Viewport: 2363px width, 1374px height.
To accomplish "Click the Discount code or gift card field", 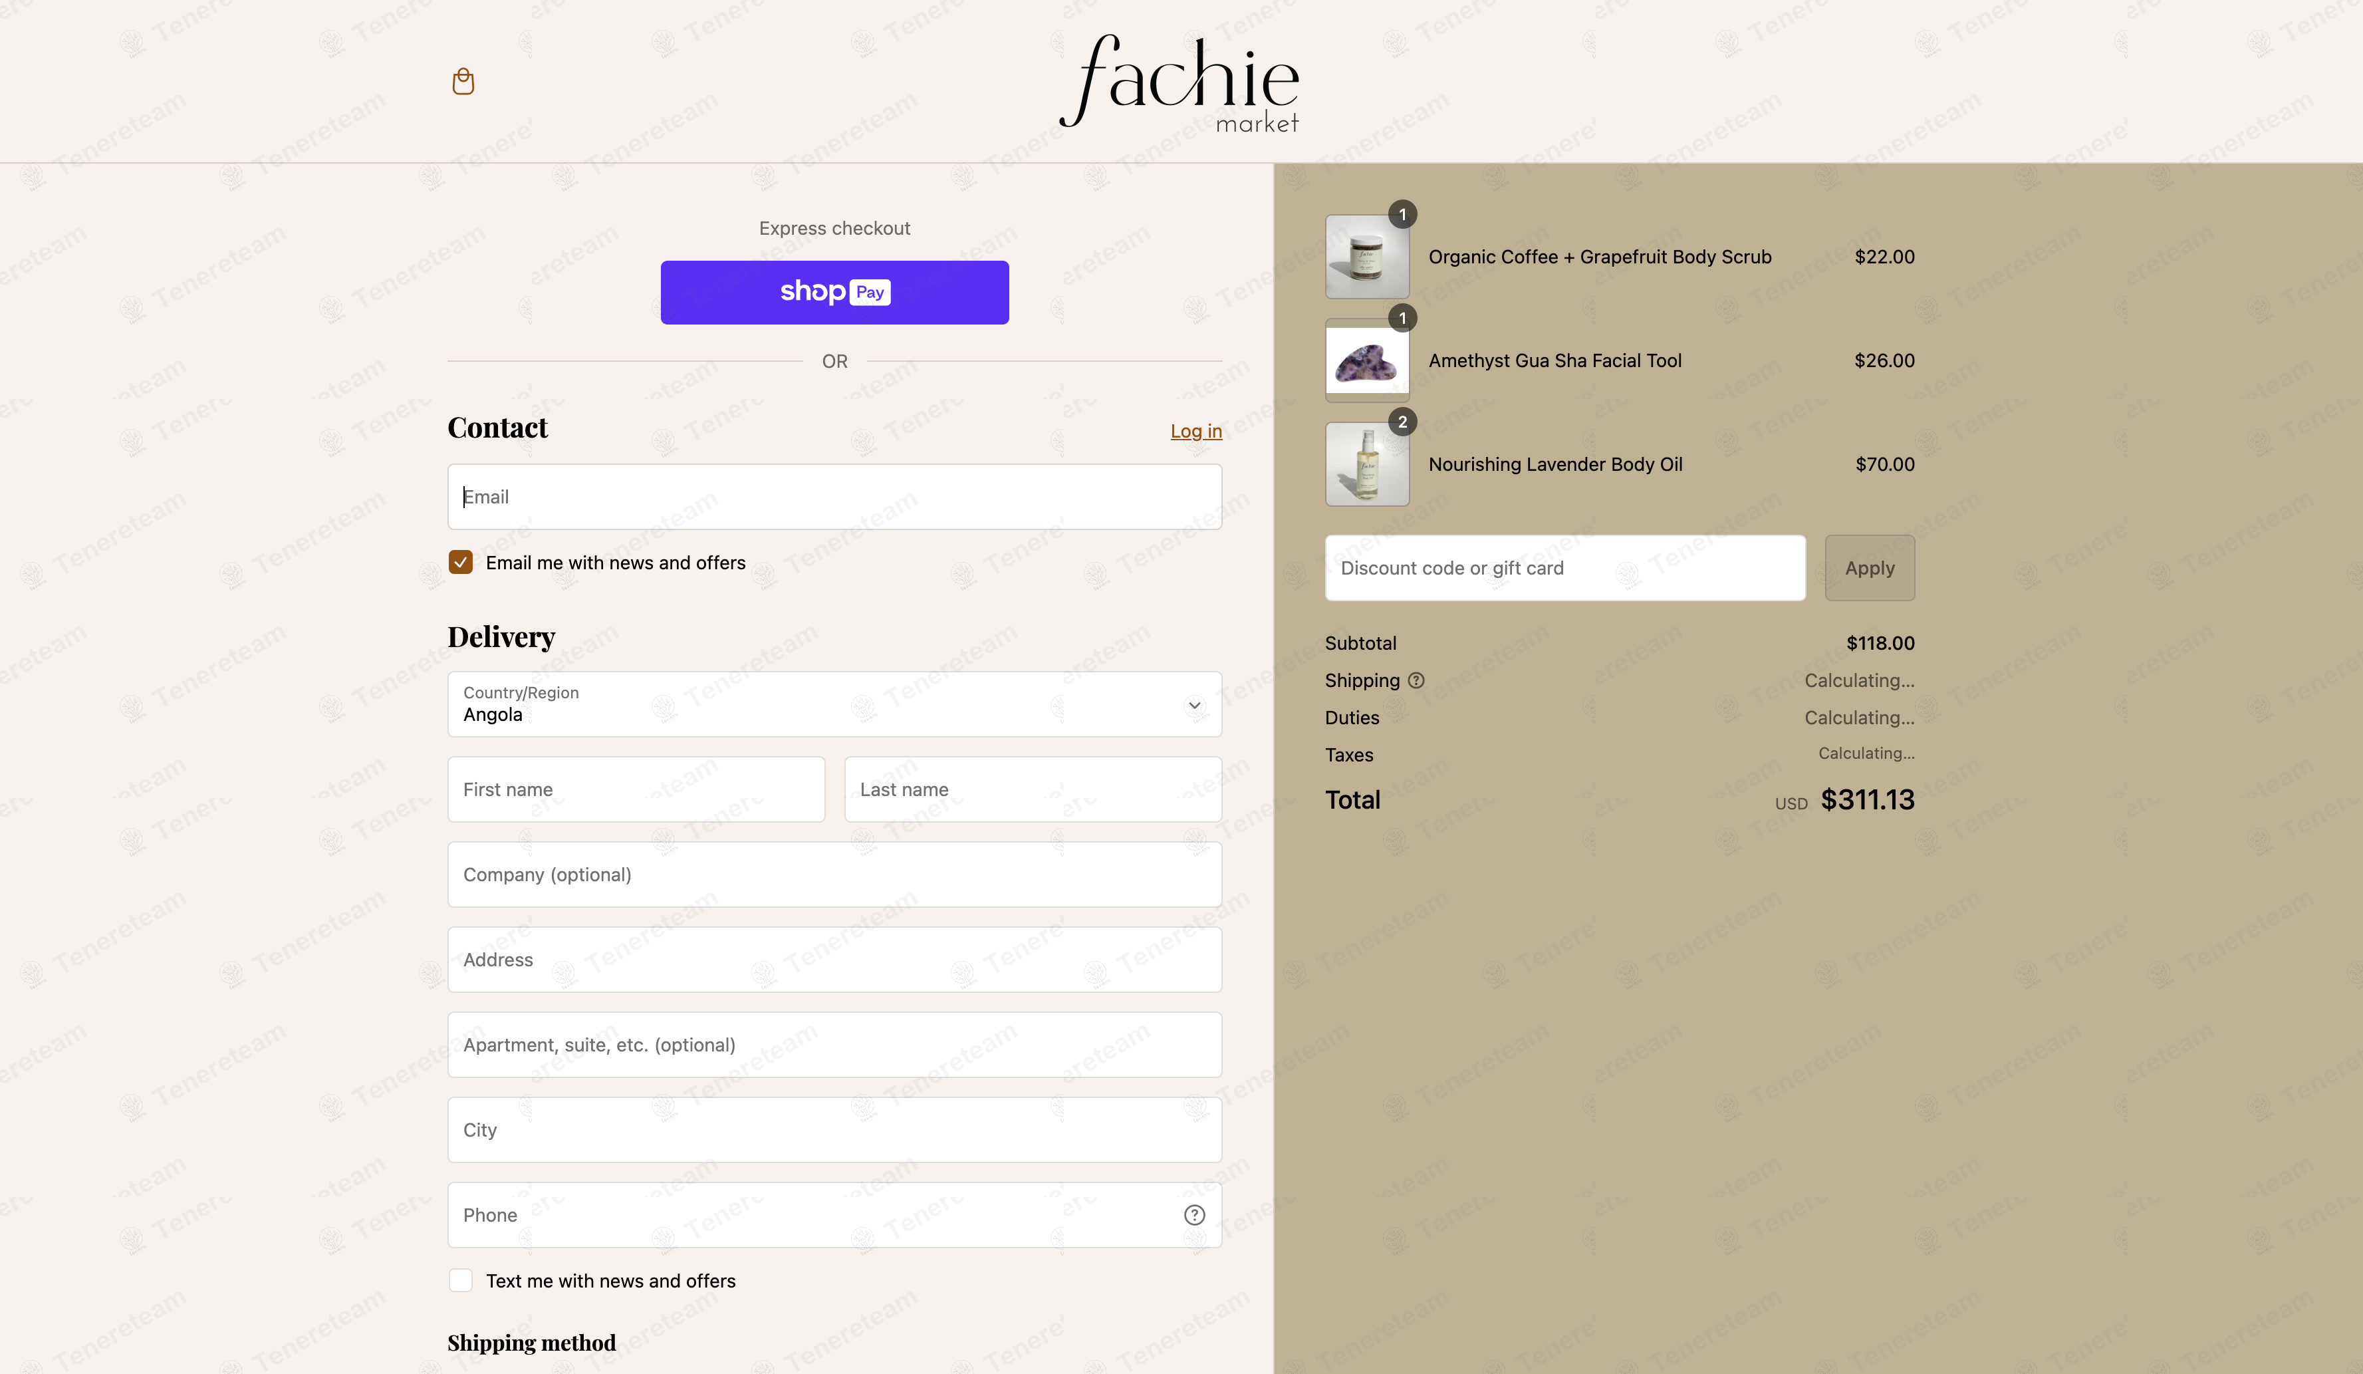I will click(1565, 569).
